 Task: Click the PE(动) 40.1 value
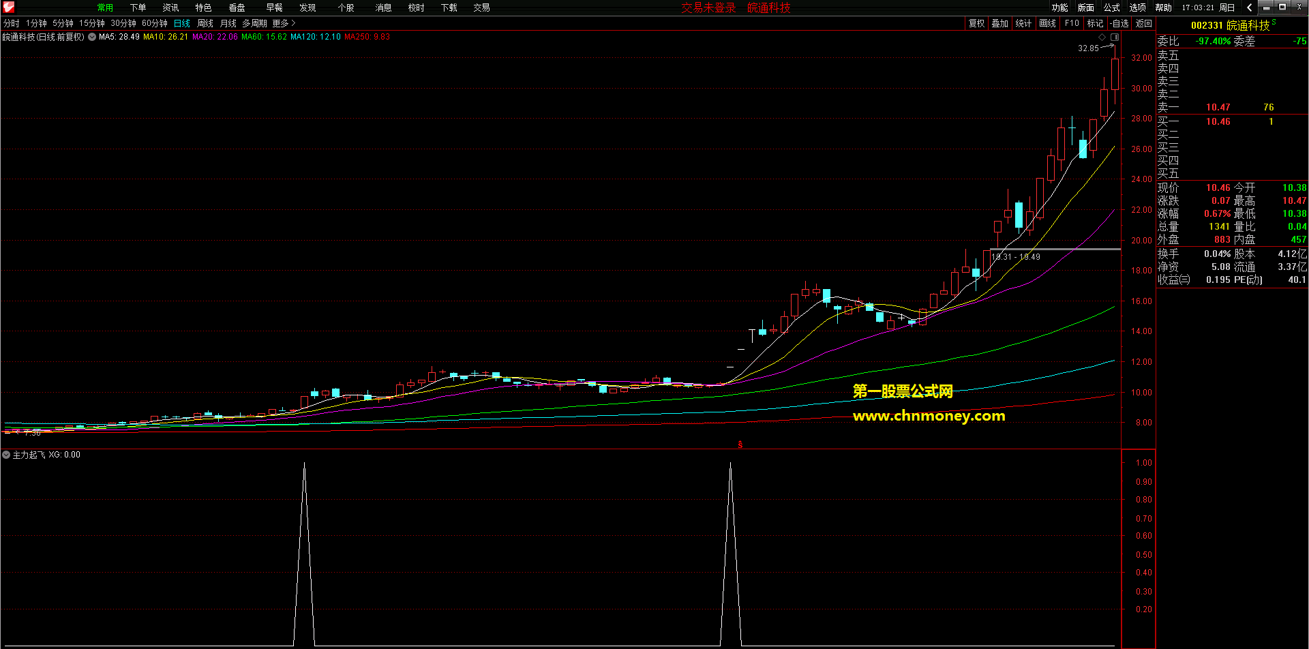click(x=1297, y=280)
